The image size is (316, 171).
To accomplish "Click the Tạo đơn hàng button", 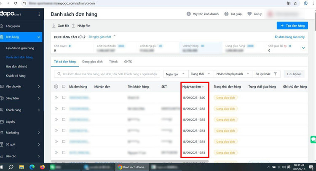I will tap(292, 26).
